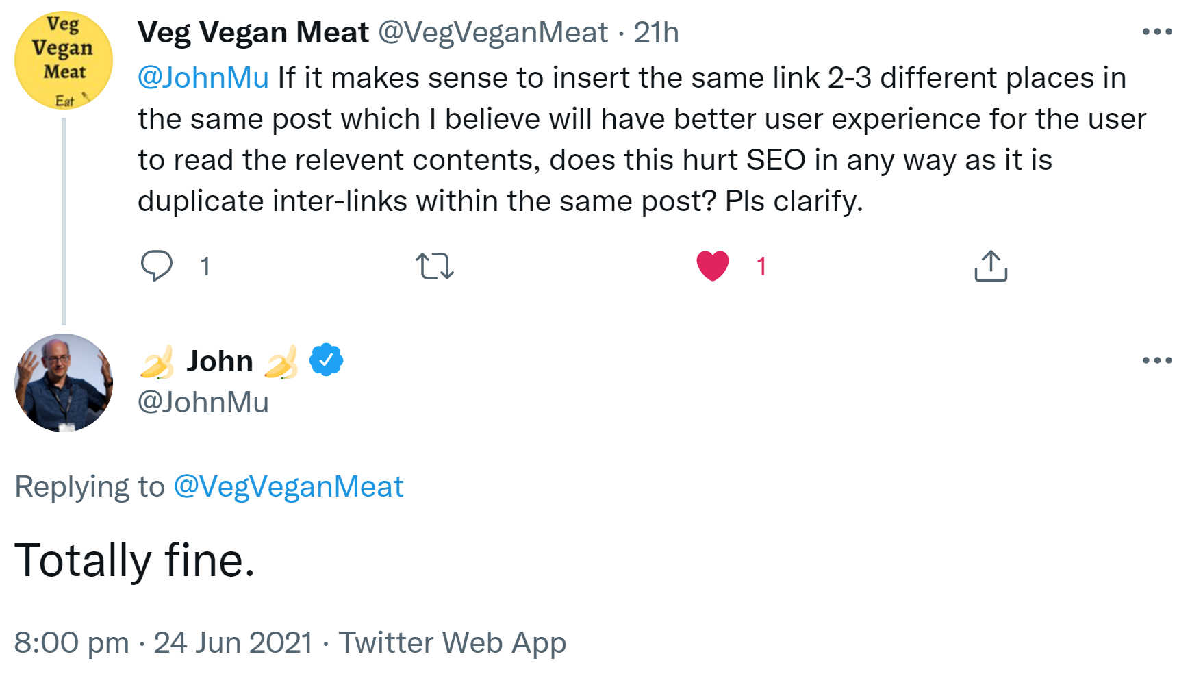Click the "Totally fine." reply text
Viewport: 1203px width, 687px height.
click(x=134, y=561)
